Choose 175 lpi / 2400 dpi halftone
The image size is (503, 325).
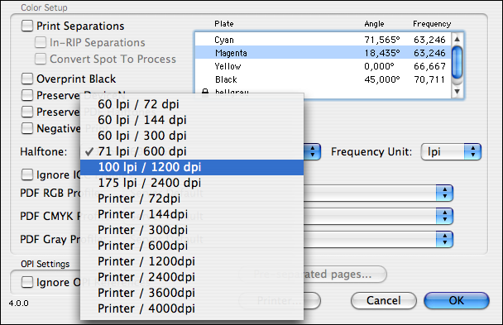coord(192,183)
